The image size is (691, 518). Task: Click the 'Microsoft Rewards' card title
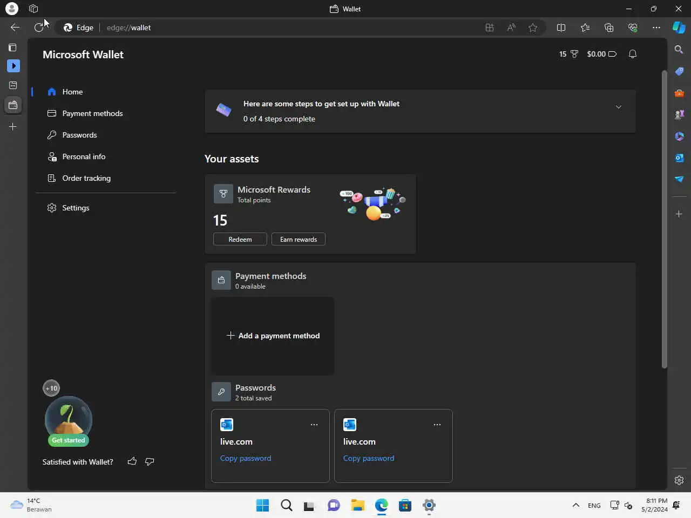click(274, 189)
